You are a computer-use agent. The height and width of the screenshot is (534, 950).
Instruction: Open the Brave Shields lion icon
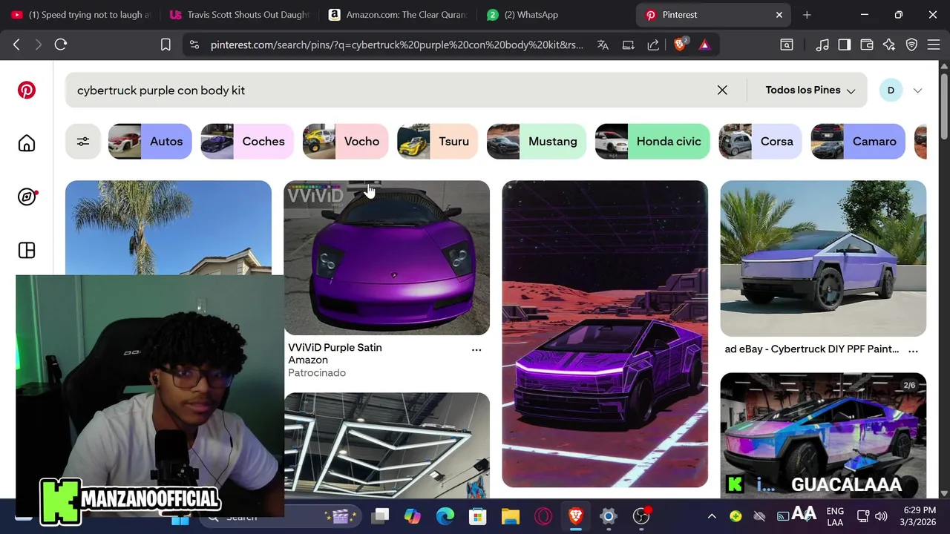(680, 45)
